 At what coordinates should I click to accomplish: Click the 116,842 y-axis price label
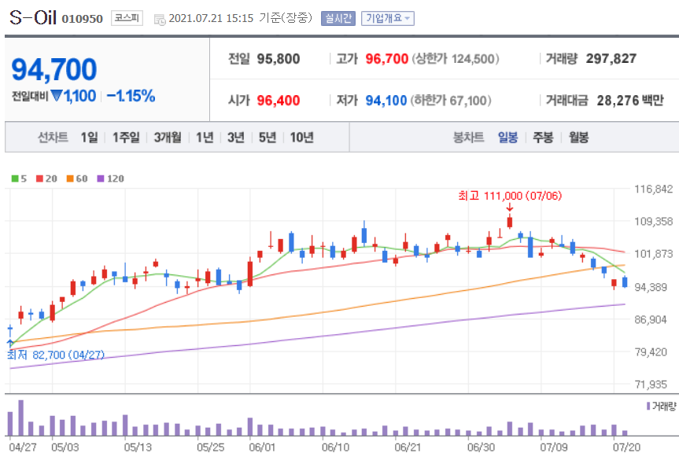654,189
